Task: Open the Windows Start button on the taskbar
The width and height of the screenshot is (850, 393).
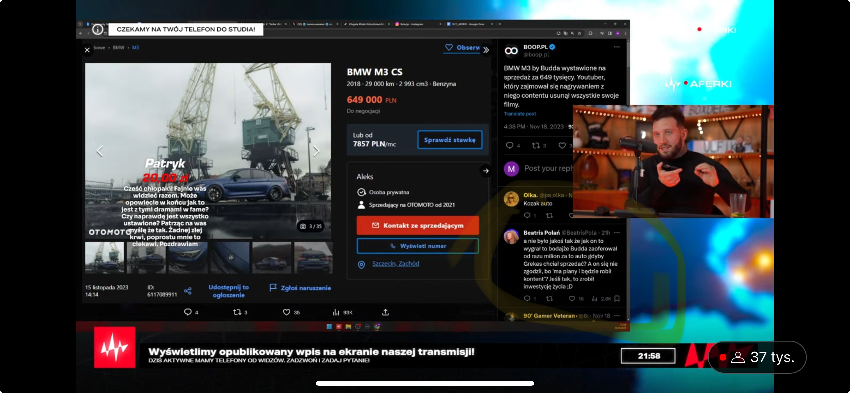Action: (329, 327)
